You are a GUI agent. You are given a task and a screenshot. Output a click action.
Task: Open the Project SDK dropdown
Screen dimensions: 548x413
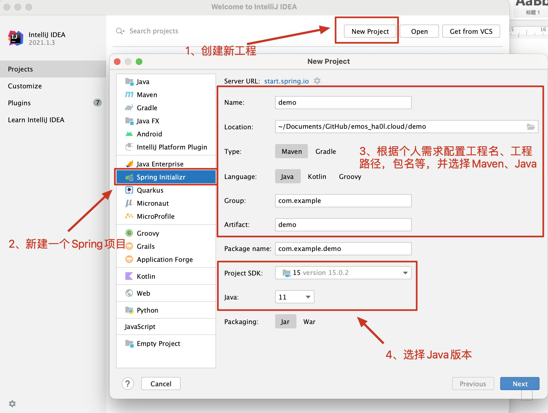point(405,273)
